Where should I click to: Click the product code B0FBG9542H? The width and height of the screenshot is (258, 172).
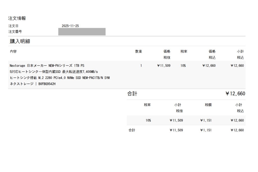tap(47, 84)
